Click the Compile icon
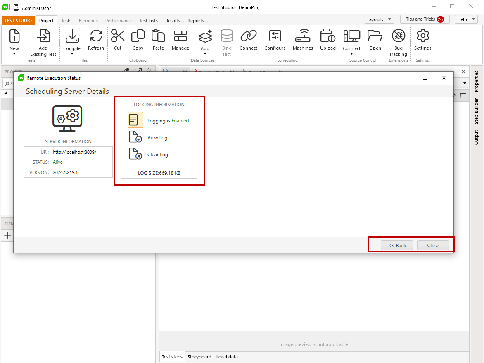484x363 pixels. tap(72, 36)
